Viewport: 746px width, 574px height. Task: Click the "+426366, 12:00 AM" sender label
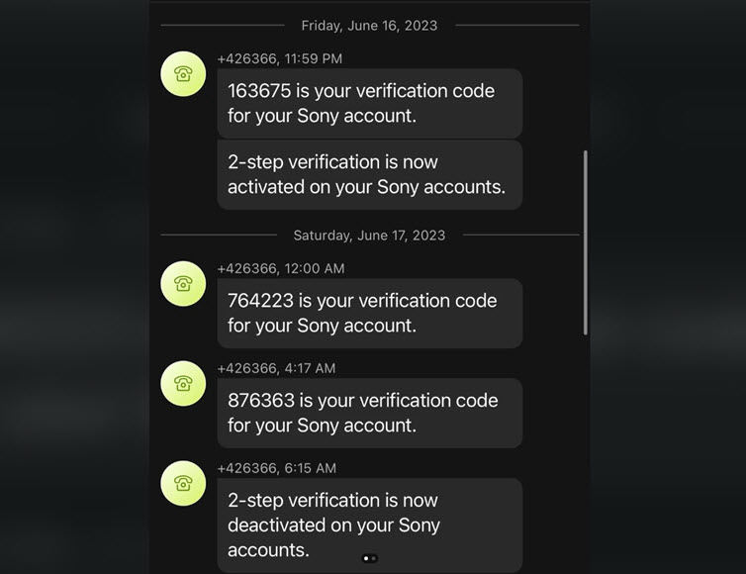[281, 268]
